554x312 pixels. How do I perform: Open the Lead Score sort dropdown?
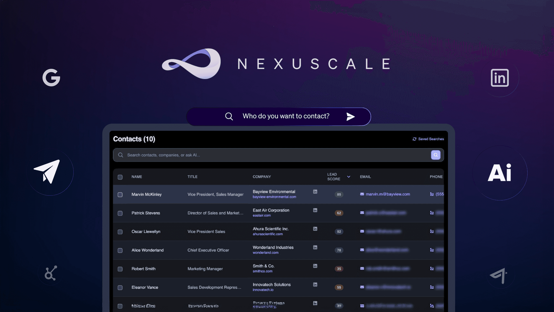click(349, 176)
